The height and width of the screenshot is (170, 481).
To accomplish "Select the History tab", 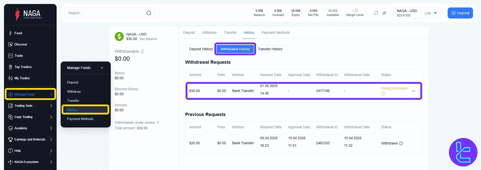I will [249, 32].
